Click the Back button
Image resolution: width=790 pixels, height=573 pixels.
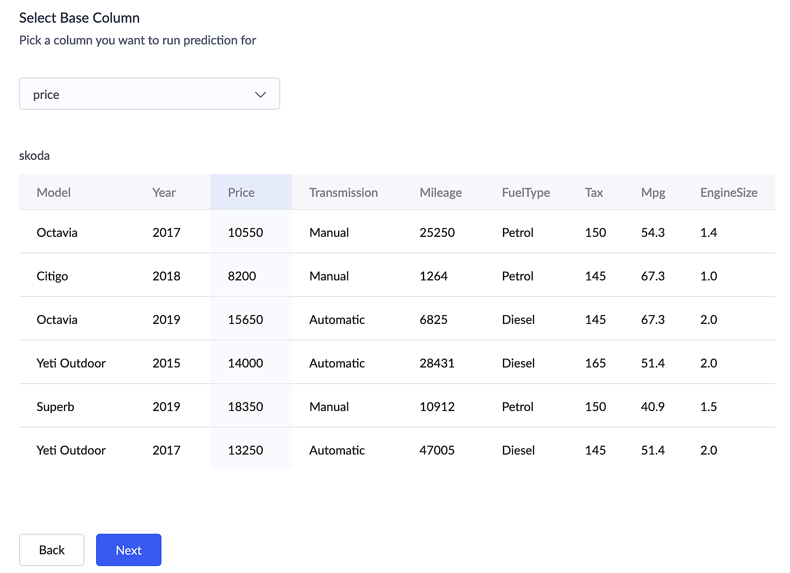52,550
